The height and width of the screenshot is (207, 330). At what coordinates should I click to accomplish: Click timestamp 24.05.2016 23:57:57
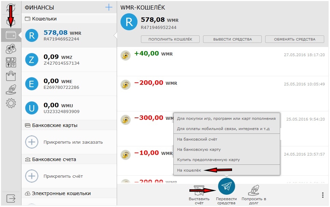[304, 154]
